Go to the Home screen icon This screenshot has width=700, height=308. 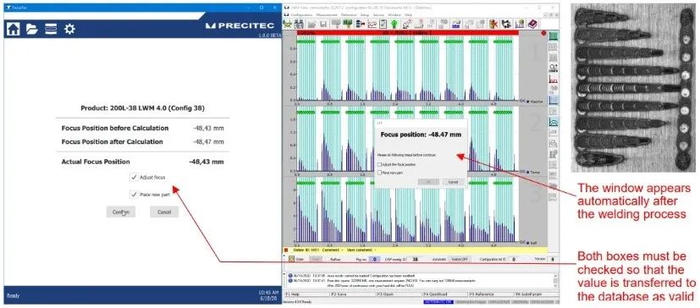pyautogui.click(x=14, y=29)
